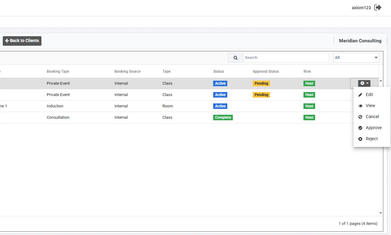Click the axiom123 username
Screen dimensions: 391x235
361,8
